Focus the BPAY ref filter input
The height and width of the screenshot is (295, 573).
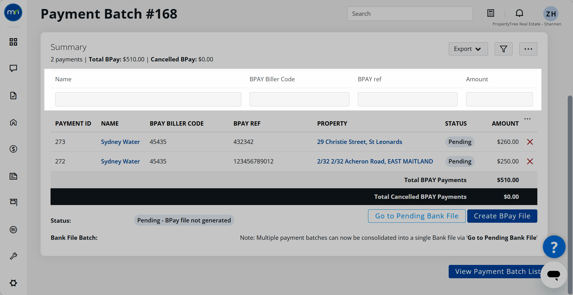pos(408,99)
